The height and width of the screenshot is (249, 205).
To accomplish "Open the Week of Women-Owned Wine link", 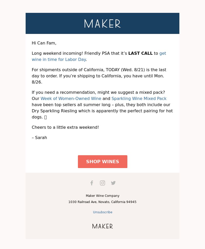I will (x=71, y=99).
